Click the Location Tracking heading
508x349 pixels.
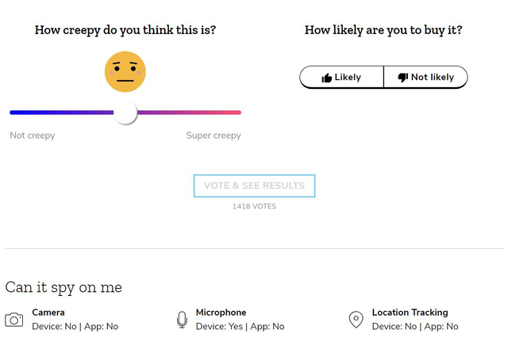(410, 313)
